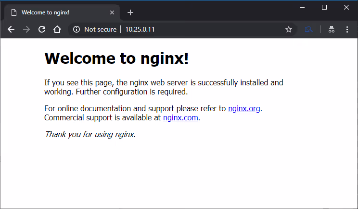Open the Chrome three-dot menu
358x209 pixels.
347,29
